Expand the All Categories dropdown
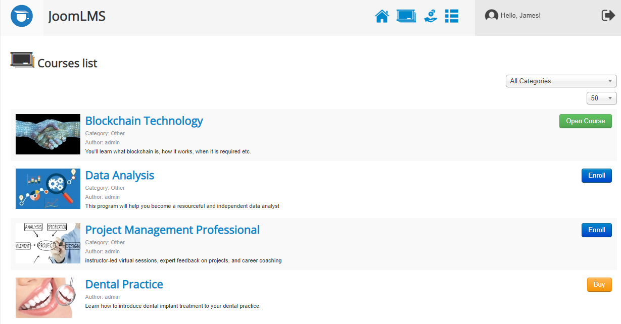 561,81
